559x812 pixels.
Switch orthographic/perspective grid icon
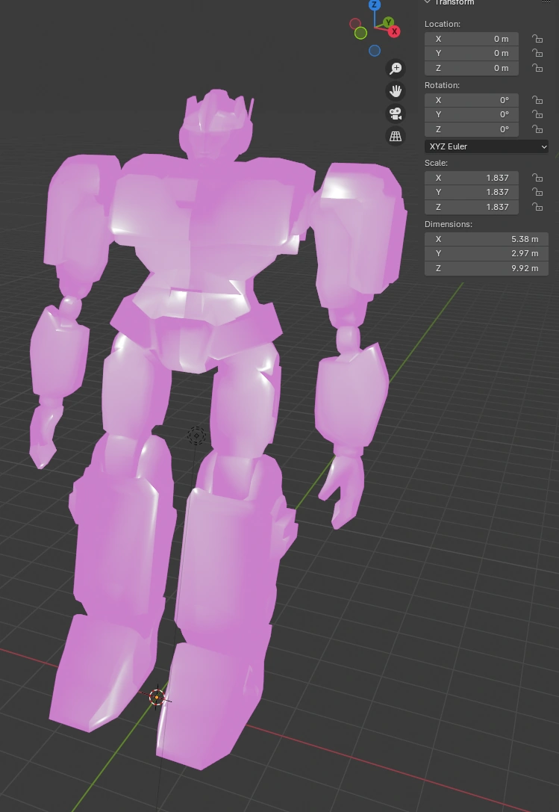(x=396, y=136)
